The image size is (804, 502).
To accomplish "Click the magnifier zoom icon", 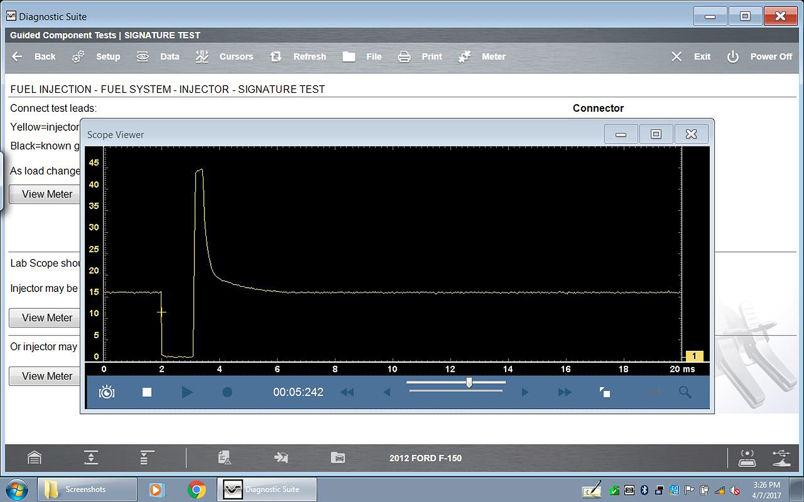I will 685,392.
